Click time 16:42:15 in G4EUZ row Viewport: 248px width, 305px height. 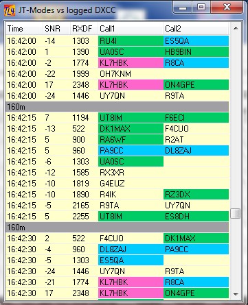(x=22, y=184)
